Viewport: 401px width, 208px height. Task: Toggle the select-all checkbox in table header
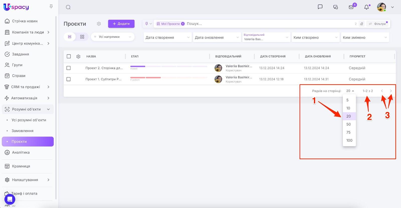coord(69,56)
